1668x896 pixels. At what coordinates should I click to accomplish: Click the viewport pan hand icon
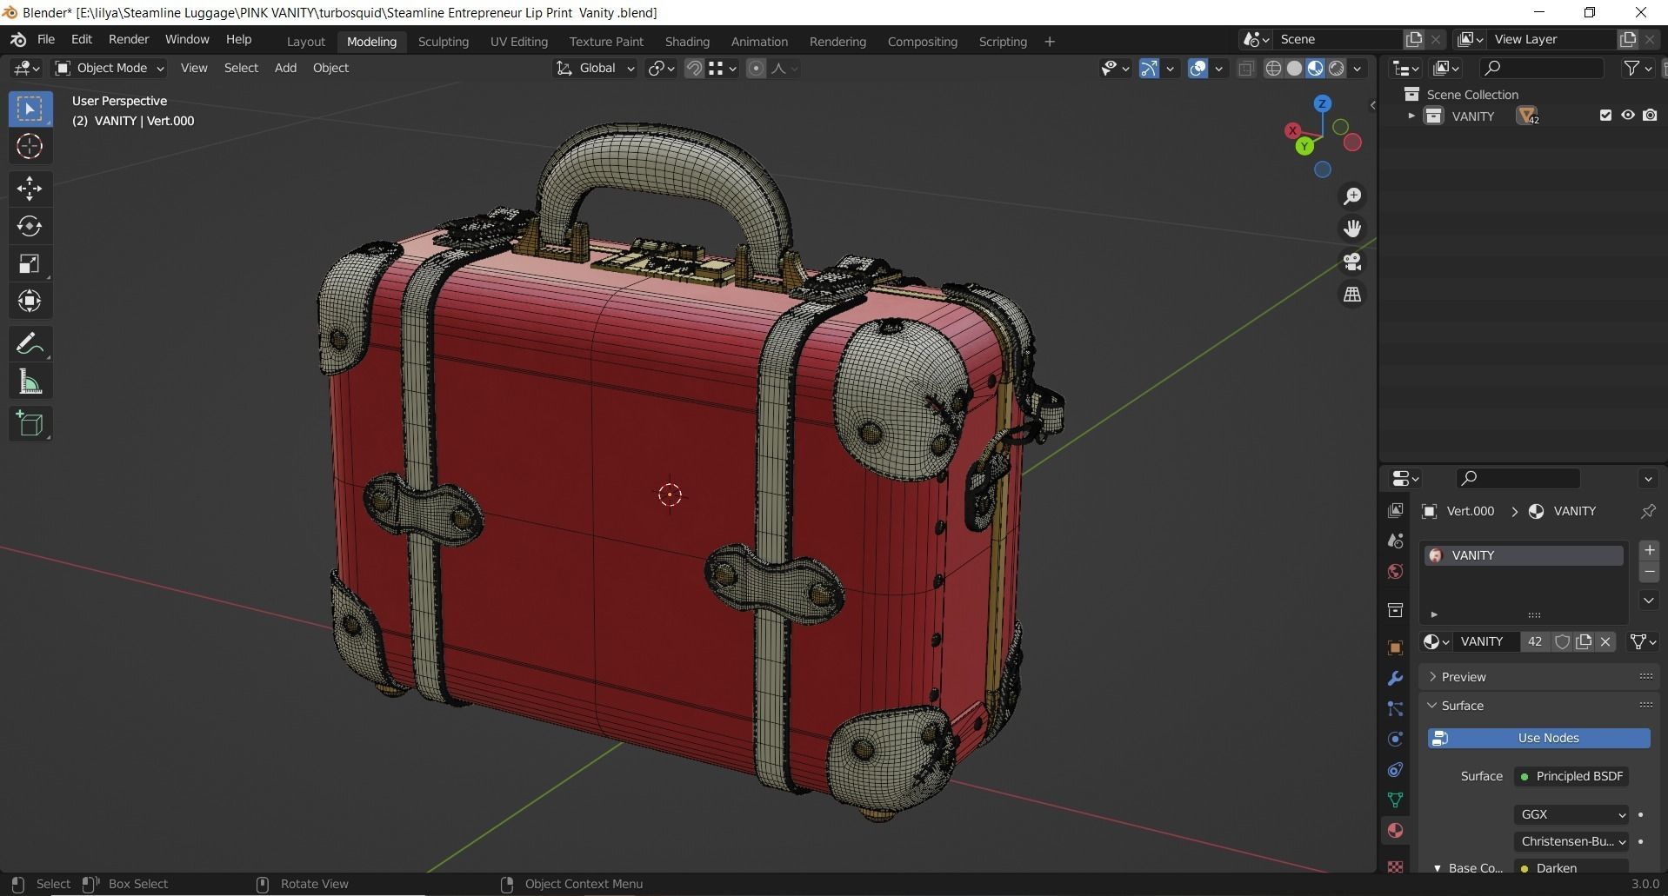[1352, 229]
